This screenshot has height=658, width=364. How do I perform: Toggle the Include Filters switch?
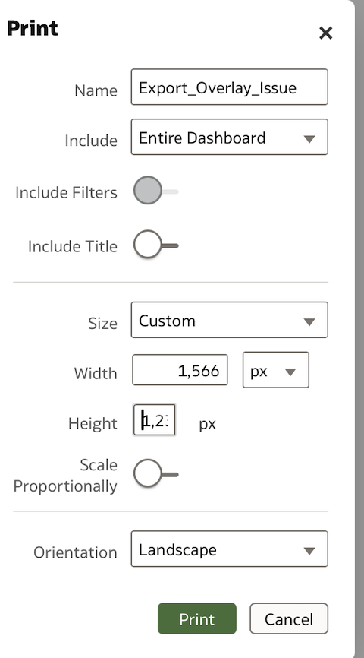(155, 191)
